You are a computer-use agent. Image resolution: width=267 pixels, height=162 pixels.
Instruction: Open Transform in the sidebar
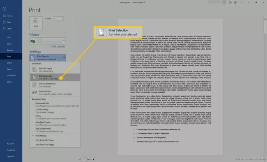(11, 75)
